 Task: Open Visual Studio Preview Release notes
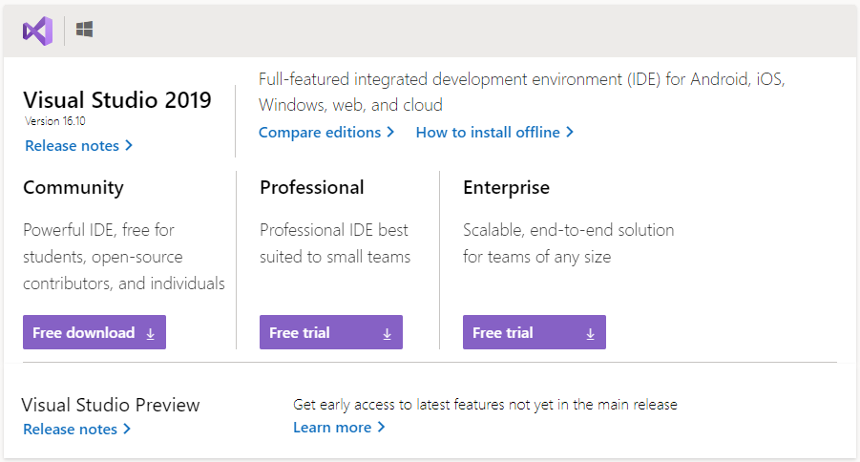pos(71,430)
